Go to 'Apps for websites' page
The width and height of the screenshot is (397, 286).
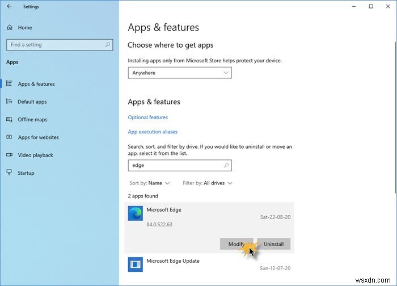38,137
